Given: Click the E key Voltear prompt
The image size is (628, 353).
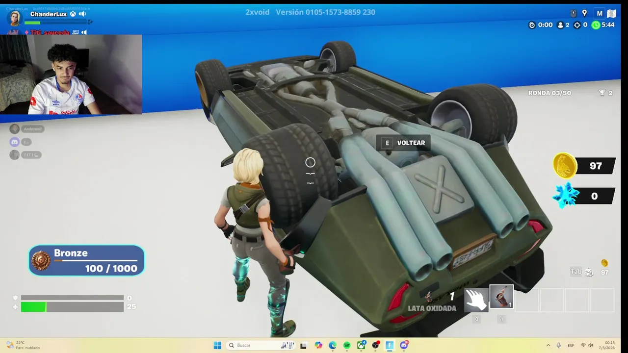Looking at the screenshot, I should click(403, 143).
